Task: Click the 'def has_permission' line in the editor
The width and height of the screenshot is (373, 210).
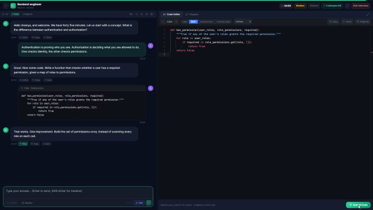Action: (214, 30)
